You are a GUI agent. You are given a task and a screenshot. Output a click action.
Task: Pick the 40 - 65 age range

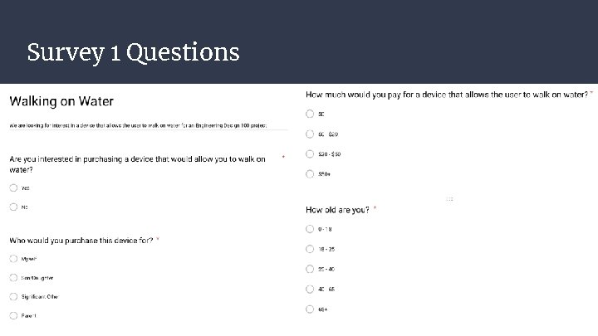(310, 290)
